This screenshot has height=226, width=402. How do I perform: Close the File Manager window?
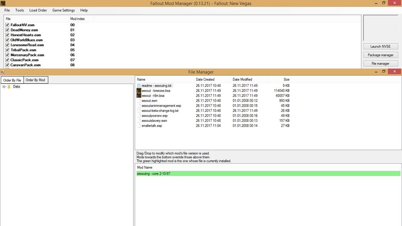click(x=395, y=72)
